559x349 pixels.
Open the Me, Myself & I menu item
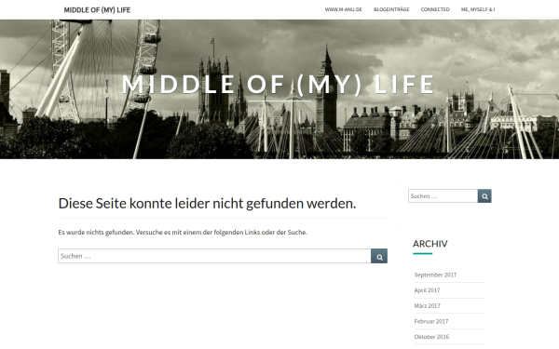tap(478, 9)
